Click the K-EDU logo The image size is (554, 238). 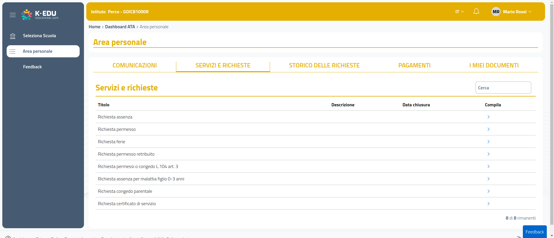tap(40, 15)
